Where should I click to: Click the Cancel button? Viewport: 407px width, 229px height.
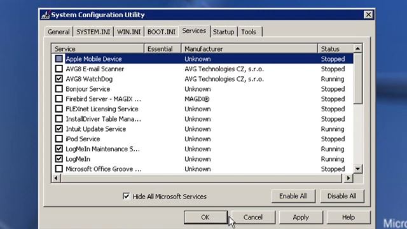click(x=253, y=218)
